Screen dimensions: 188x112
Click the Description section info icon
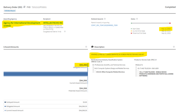(x=174, y=47)
